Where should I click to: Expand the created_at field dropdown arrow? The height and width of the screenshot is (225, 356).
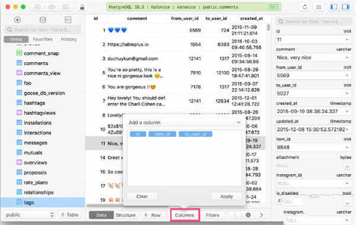[x=347, y=111]
